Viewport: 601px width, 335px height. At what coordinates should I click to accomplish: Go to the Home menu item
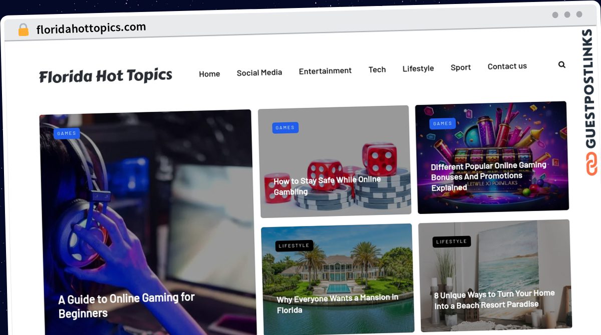point(209,74)
